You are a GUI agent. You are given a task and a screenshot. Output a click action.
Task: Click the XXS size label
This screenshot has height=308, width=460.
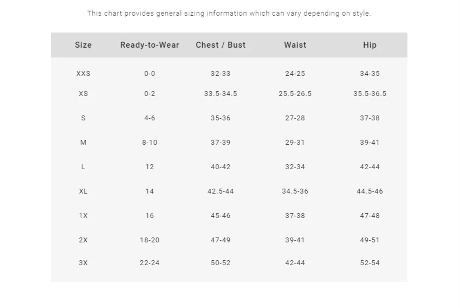(x=83, y=74)
